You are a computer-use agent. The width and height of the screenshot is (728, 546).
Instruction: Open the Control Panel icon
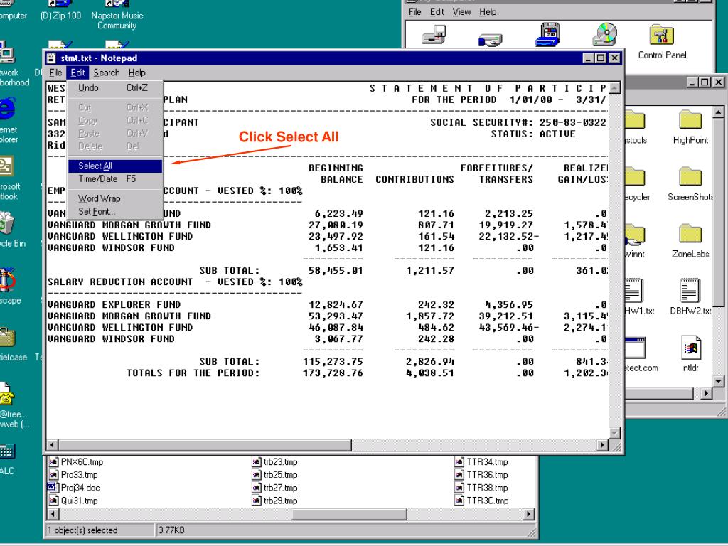[662, 37]
